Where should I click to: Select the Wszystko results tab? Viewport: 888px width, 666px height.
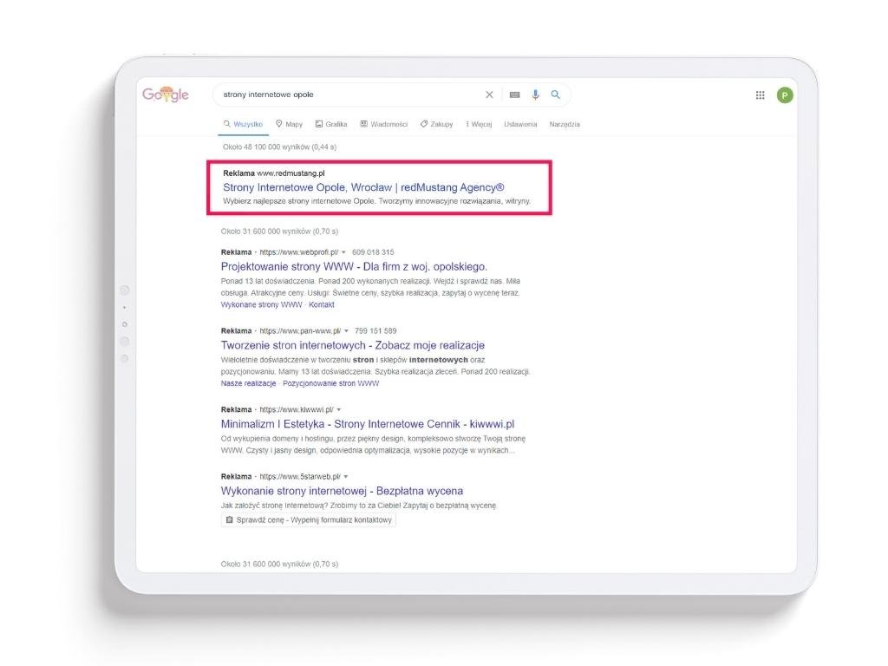(243, 124)
